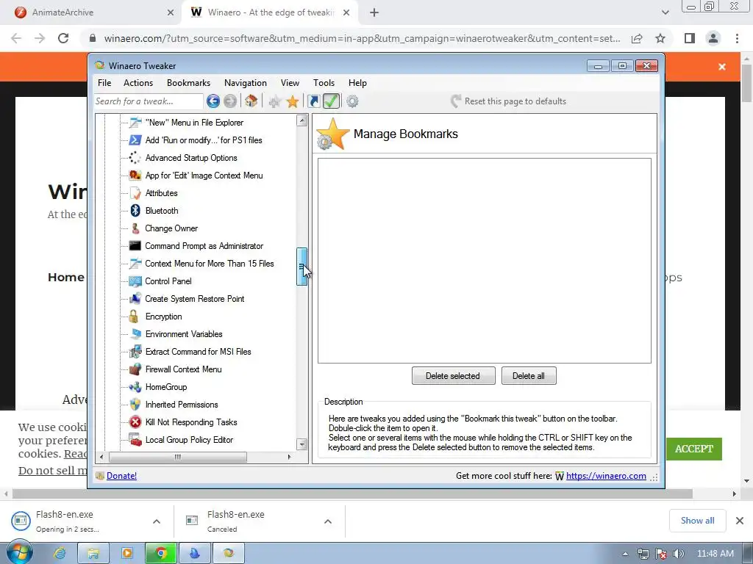This screenshot has width=753, height=564.
Task: Expand options for Flash8-en.exe opening download
Action: point(157,521)
